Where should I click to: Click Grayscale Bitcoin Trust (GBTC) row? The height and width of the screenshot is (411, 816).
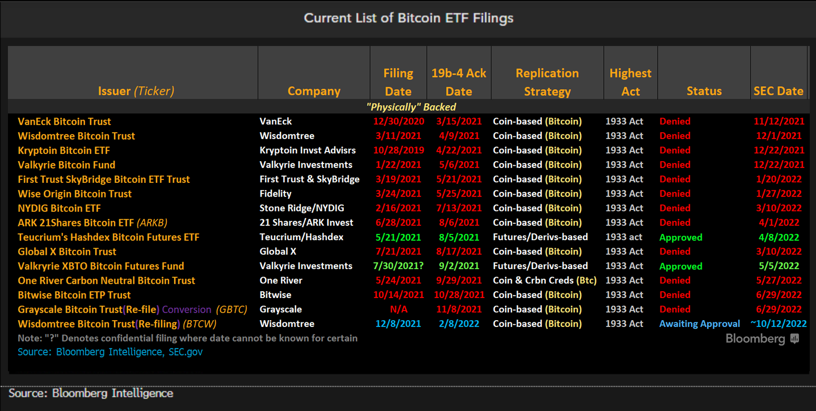tap(409, 309)
